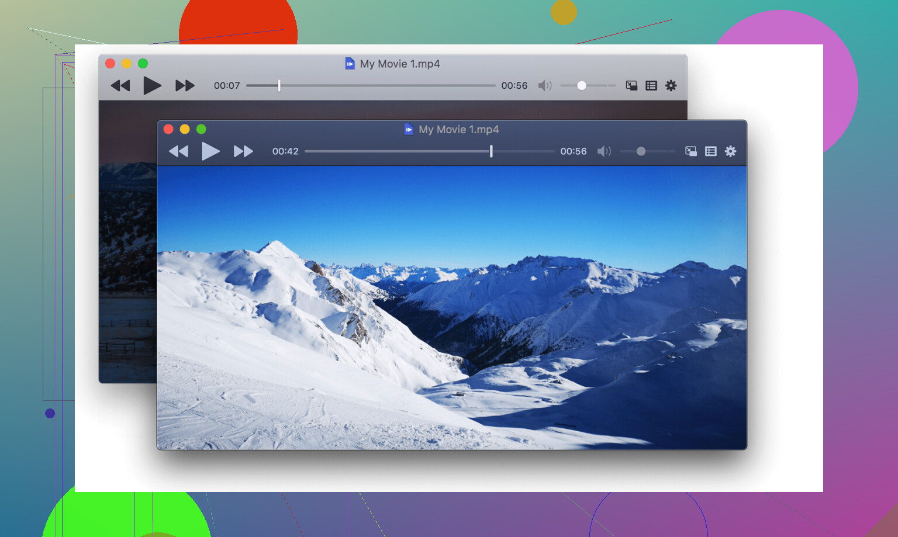898x537 pixels.
Task: Click the file icon in the back title bar
Action: pyautogui.click(x=350, y=63)
